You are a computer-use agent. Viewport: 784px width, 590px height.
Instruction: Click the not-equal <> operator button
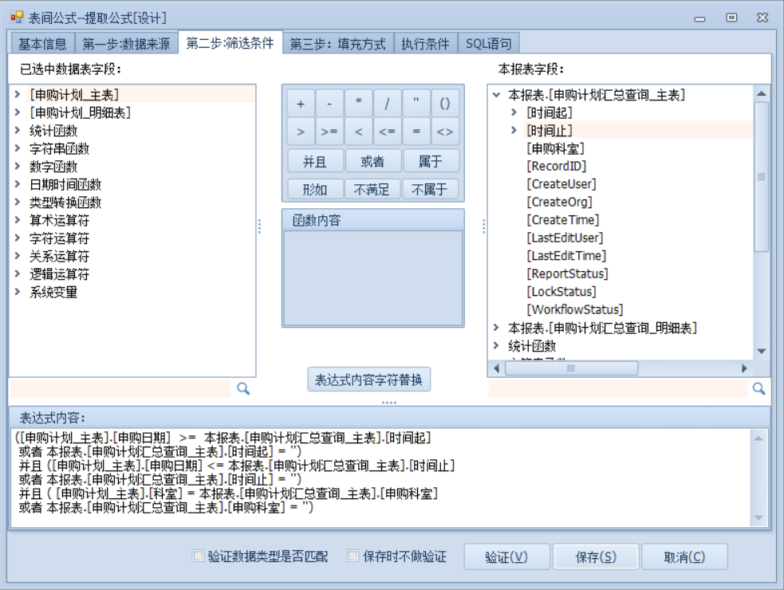point(445,132)
